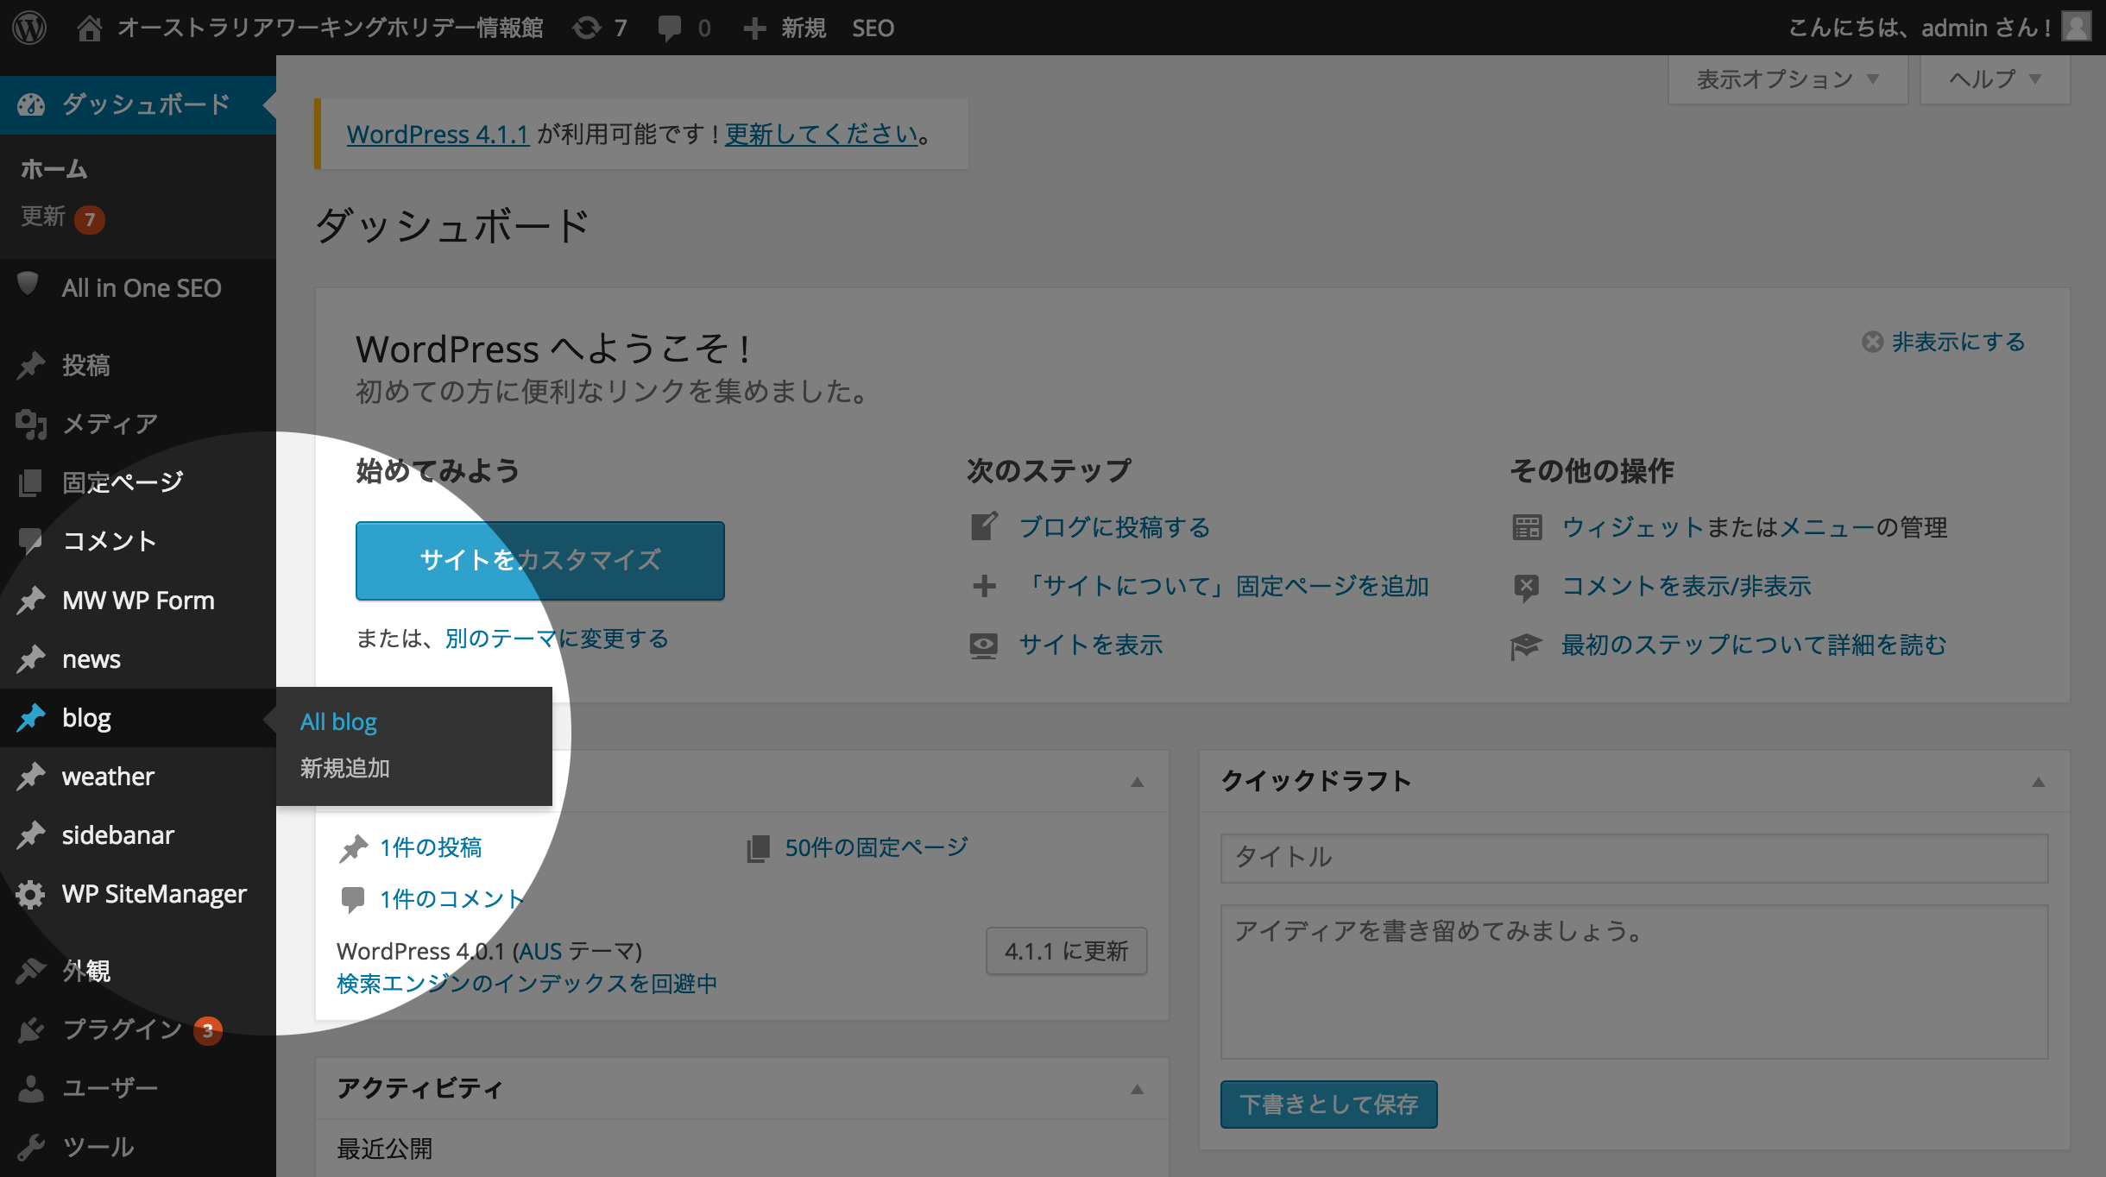
Task: Collapse the アクティビティ panel arrow
Action: (1138, 1089)
